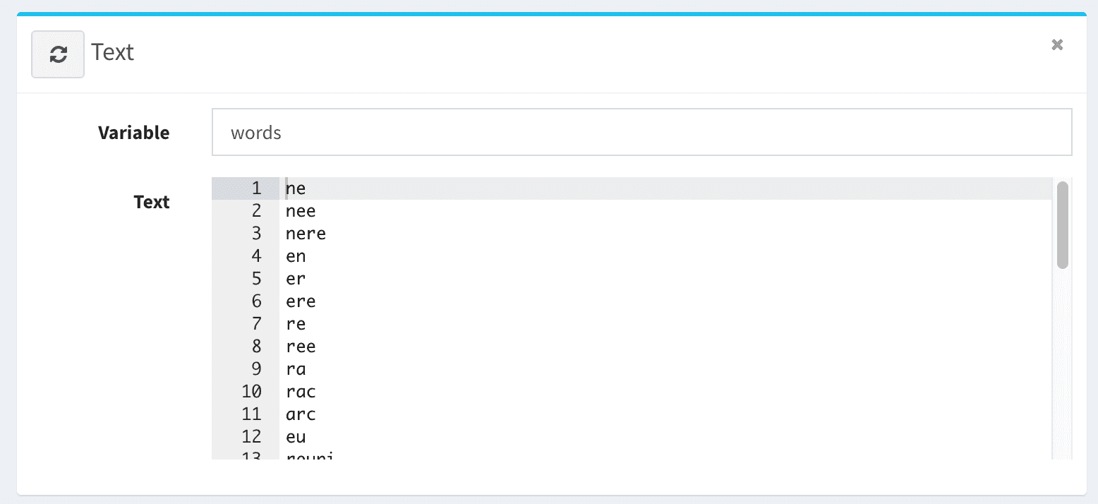Put the cursor on "ree" in line 8
Image resolution: width=1098 pixels, height=504 pixels.
(x=301, y=347)
